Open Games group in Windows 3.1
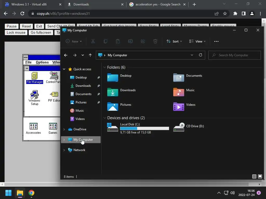 [x=53, y=129]
